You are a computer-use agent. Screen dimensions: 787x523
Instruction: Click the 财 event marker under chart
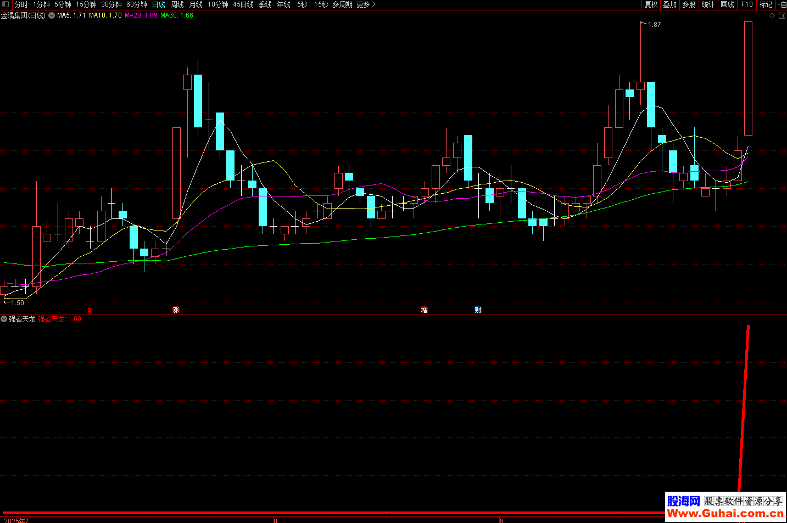[478, 310]
